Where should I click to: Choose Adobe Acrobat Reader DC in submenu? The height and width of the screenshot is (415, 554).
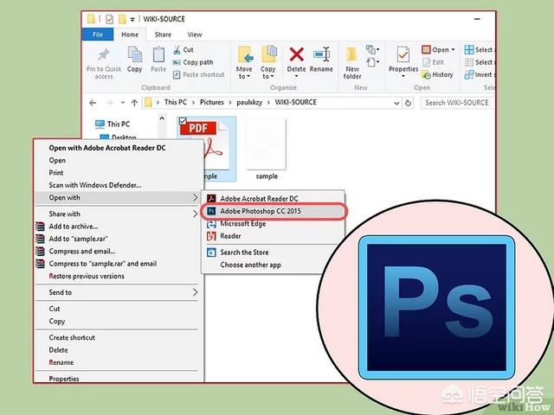[x=273, y=199]
